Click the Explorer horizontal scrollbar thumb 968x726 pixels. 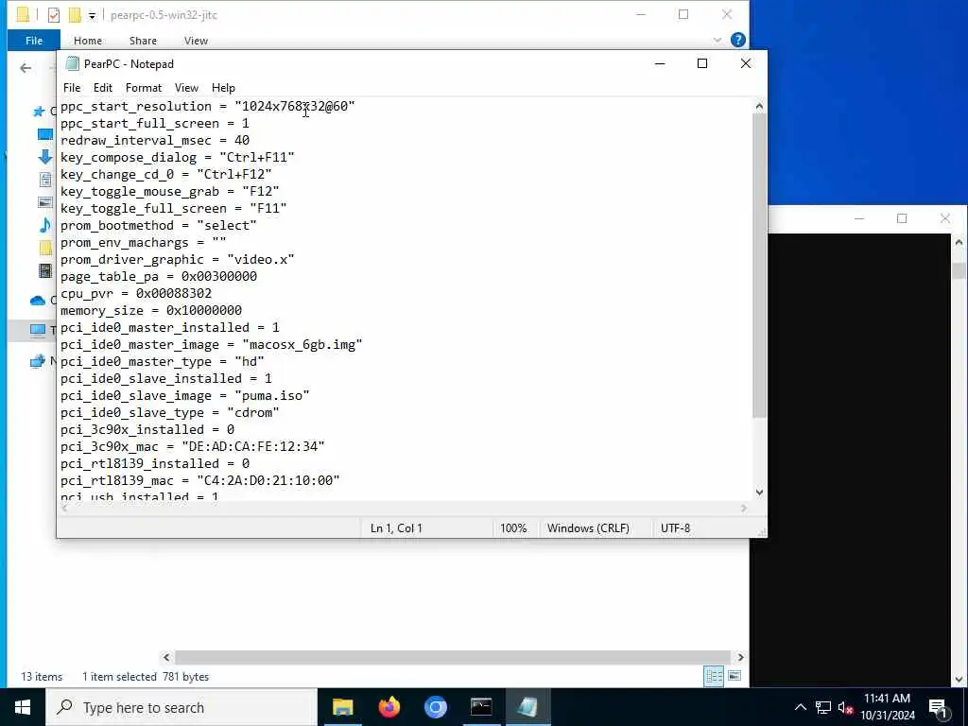coord(453,657)
